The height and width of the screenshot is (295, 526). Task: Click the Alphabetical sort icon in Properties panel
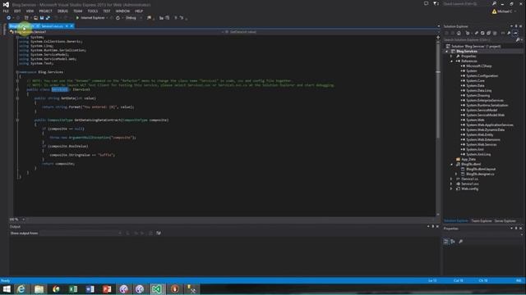[x=453, y=242]
